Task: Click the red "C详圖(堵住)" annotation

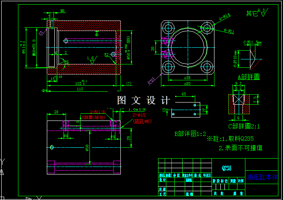Action: 94,118
